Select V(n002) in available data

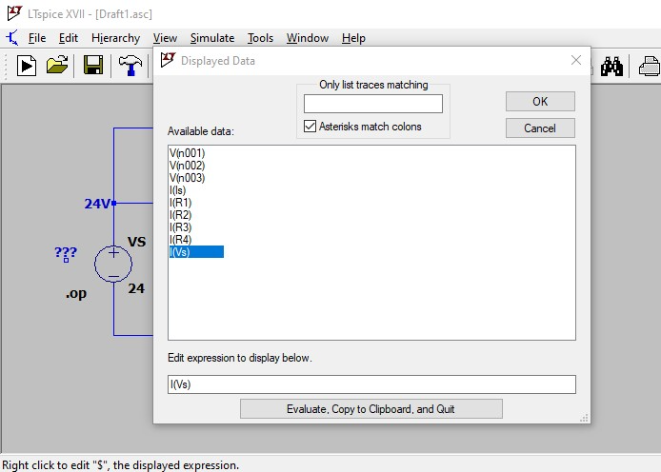click(188, 166)
